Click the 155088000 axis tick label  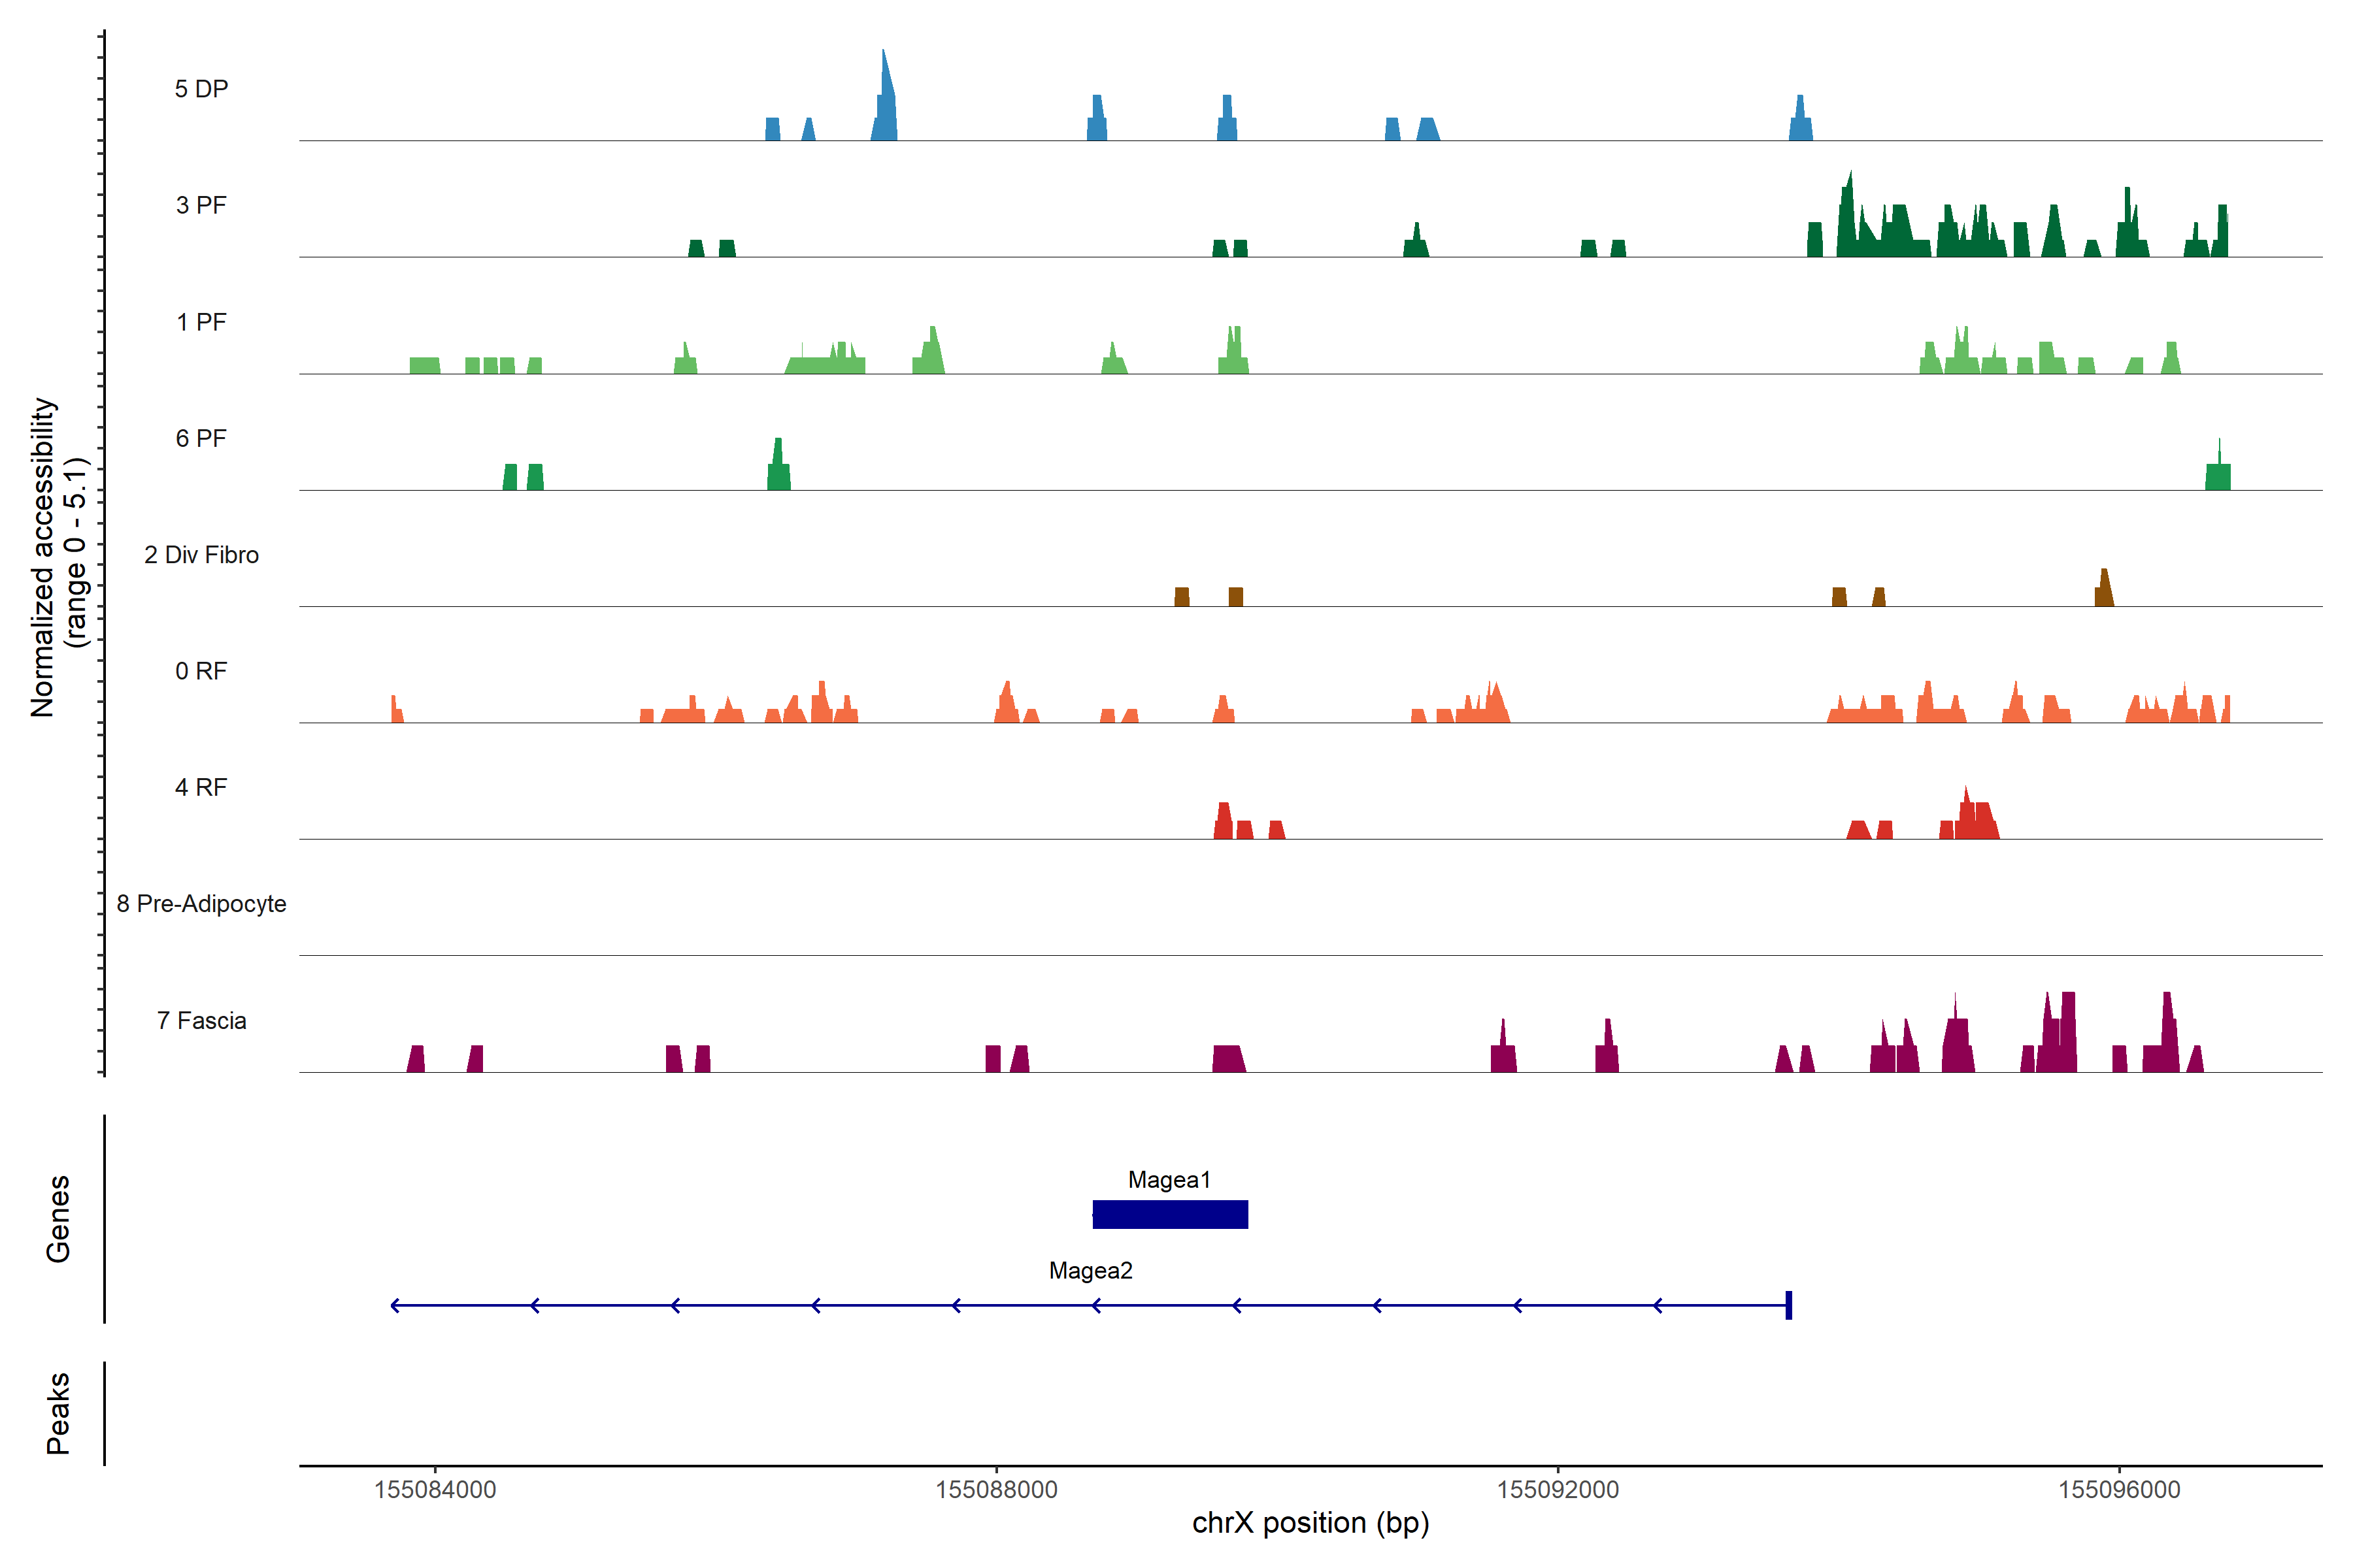(x=996, y=1489)
